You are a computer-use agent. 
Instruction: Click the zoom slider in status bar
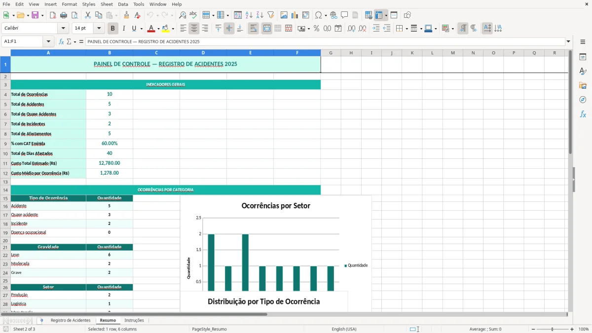(x=553, y=329)
